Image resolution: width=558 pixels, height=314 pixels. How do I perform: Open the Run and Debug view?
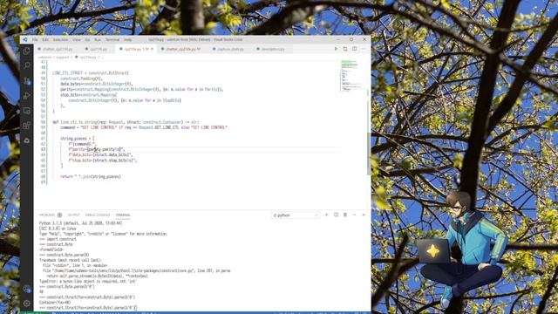click(x=27, y=96)
